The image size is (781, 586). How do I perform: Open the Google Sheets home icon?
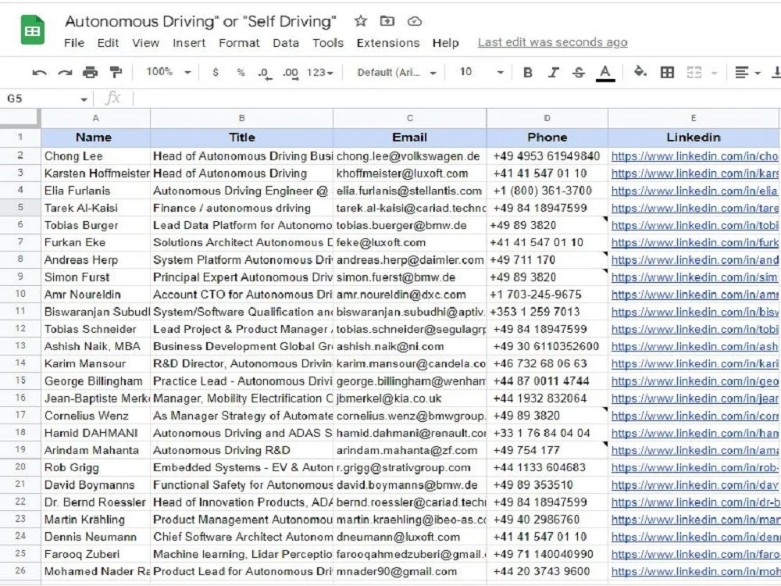[x=32, y=30]
